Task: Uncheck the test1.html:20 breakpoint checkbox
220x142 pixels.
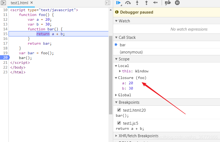Action: point(119,110)
